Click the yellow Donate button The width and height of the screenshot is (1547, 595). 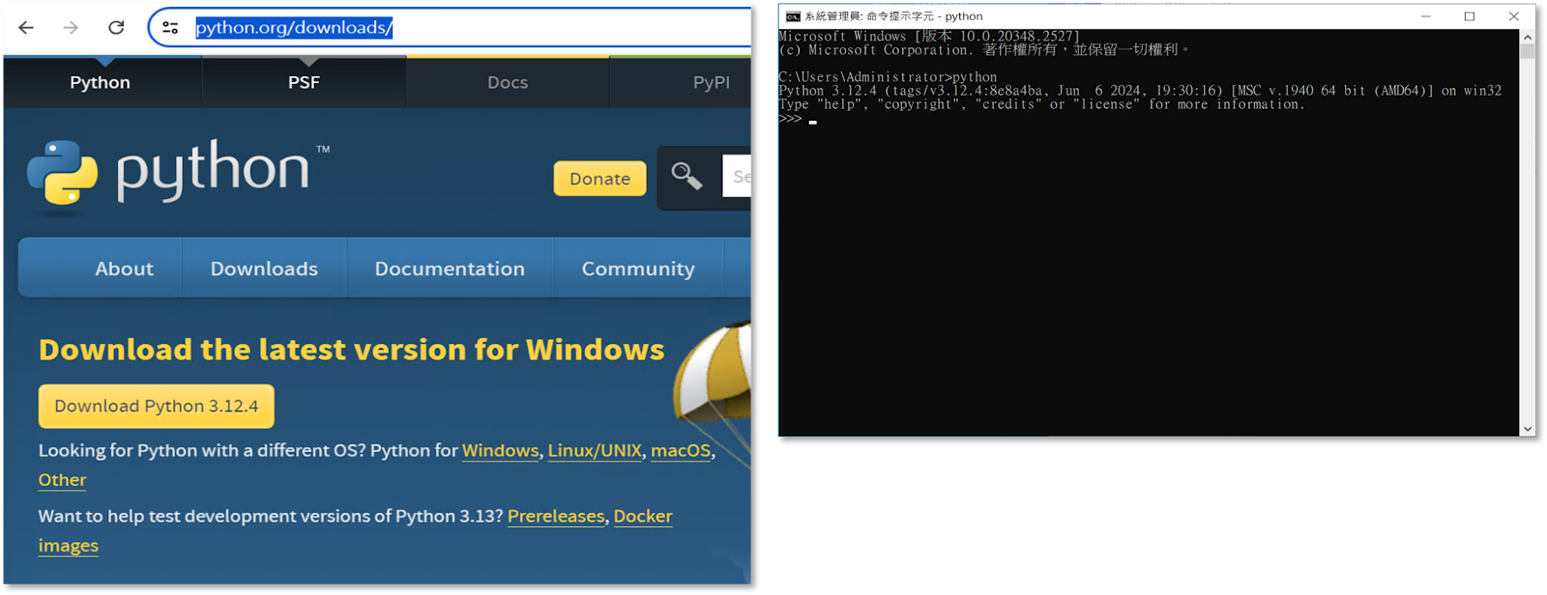[599, 179]
